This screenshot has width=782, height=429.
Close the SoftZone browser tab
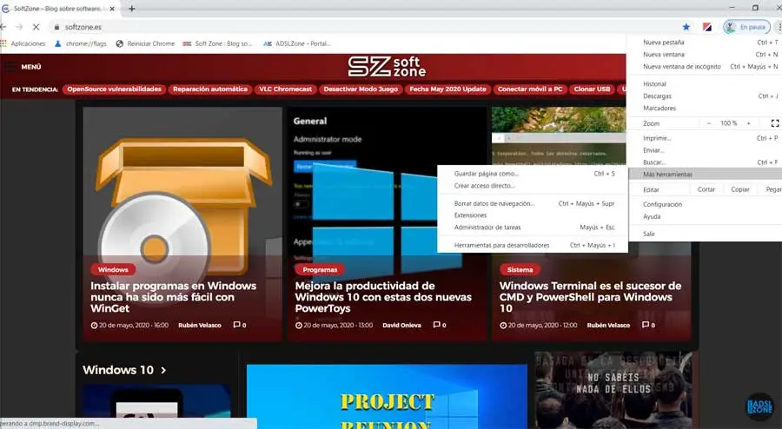coord(112,9)
